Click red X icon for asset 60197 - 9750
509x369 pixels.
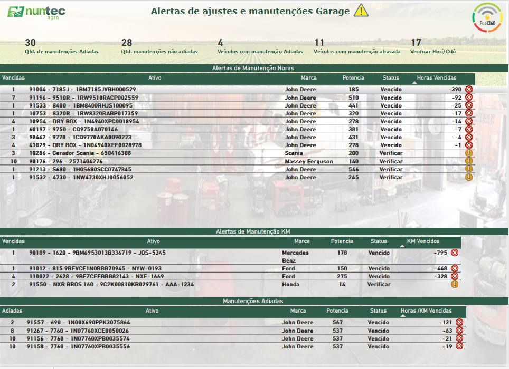(469, 129)
